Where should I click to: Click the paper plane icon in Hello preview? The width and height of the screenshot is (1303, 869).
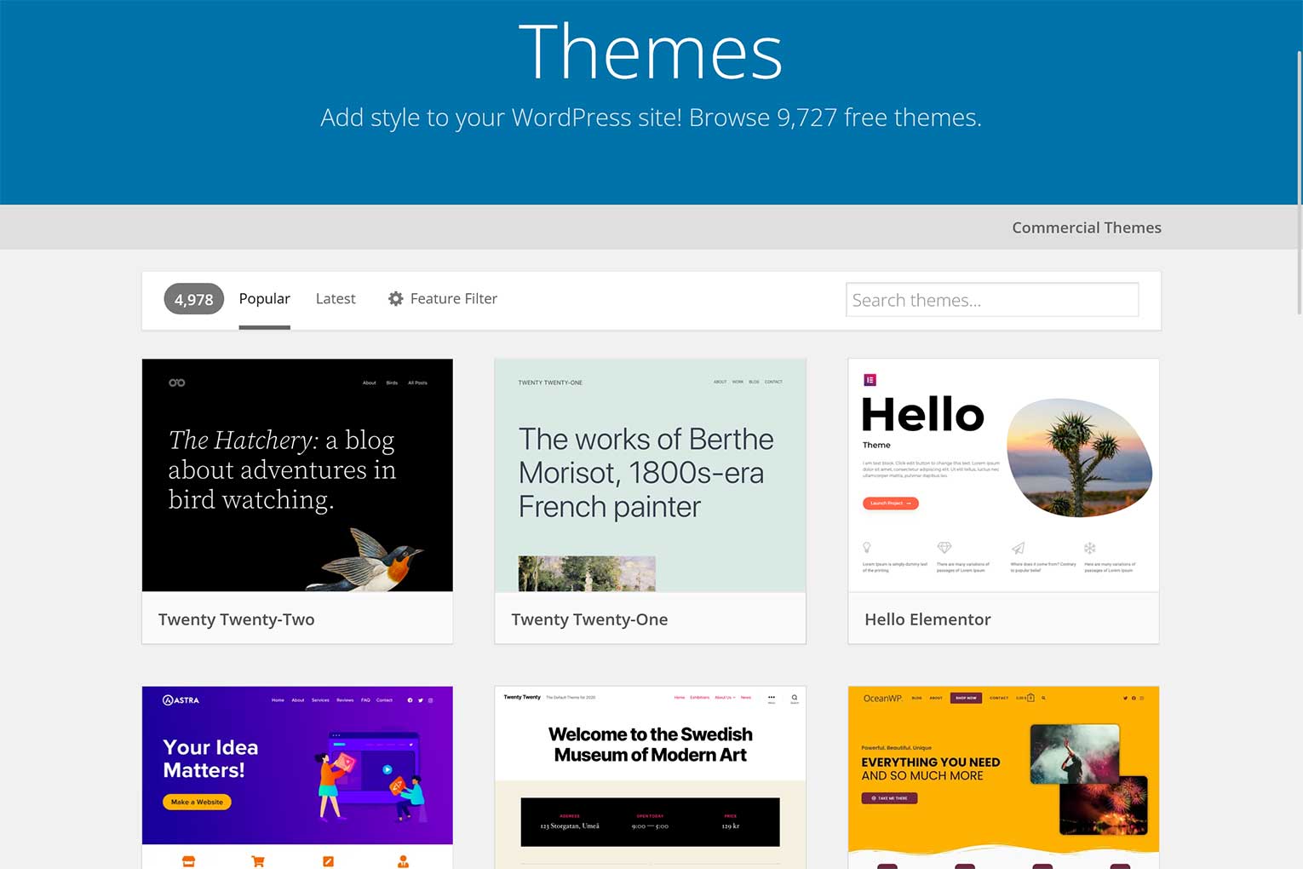tap(1019, 547)
